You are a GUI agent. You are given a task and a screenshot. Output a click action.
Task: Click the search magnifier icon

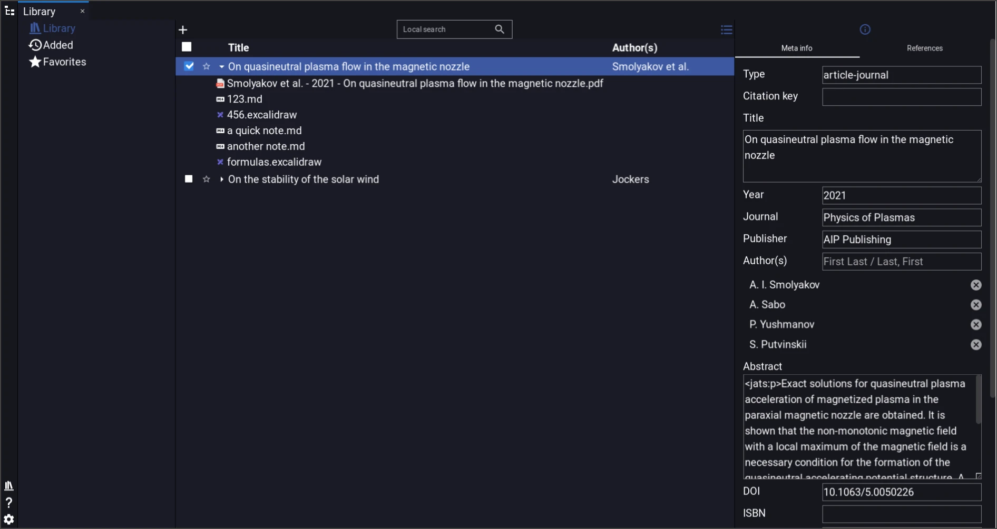(x=500, y=29)
